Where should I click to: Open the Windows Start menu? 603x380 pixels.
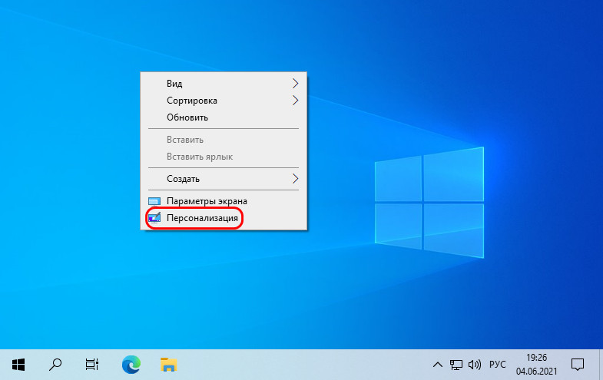[18, 364]
